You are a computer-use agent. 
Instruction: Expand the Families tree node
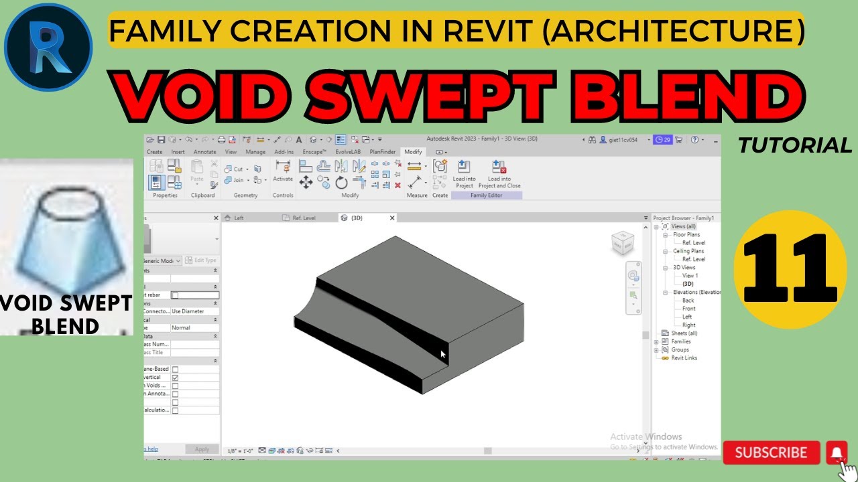click(657, 341)
